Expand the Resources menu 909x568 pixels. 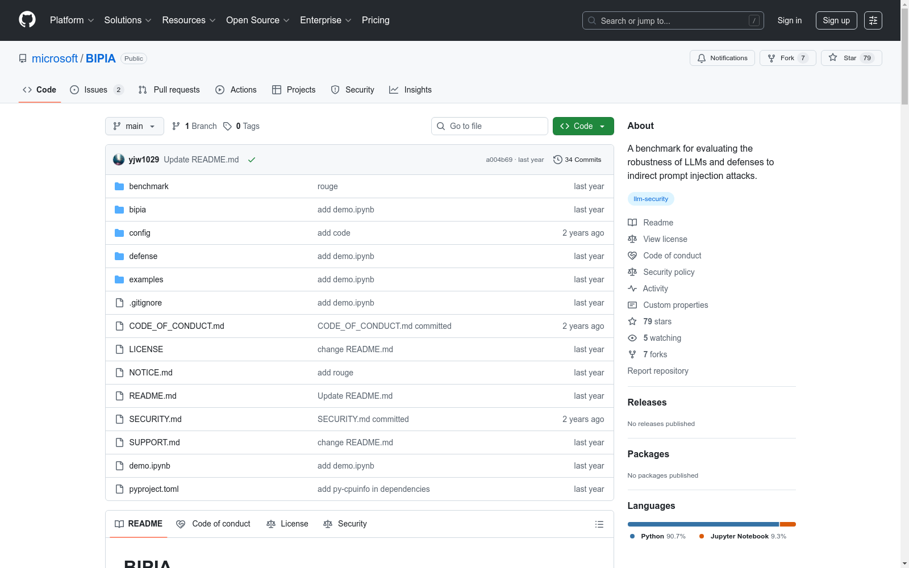(x=189, y=20)
